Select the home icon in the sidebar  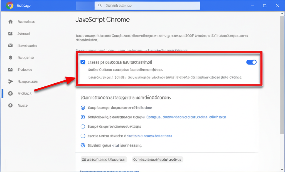(x=11, y=22)
